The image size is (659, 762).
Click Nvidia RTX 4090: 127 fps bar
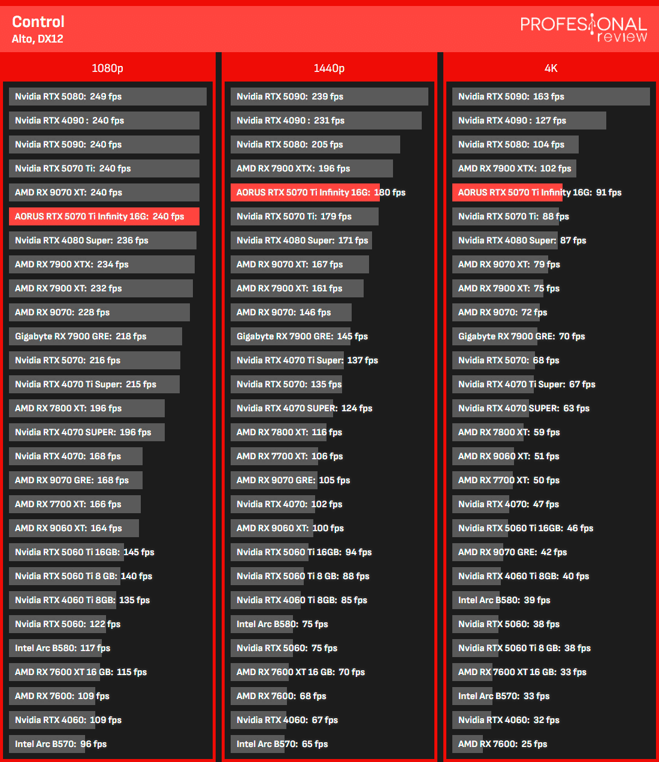[x=529, y=121]
